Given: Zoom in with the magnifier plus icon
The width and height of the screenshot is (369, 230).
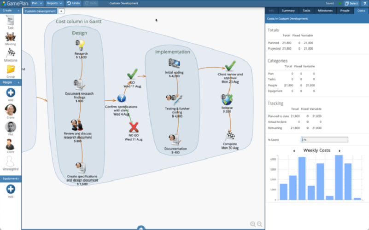Looking at the screenshot, I should point(253,224).
